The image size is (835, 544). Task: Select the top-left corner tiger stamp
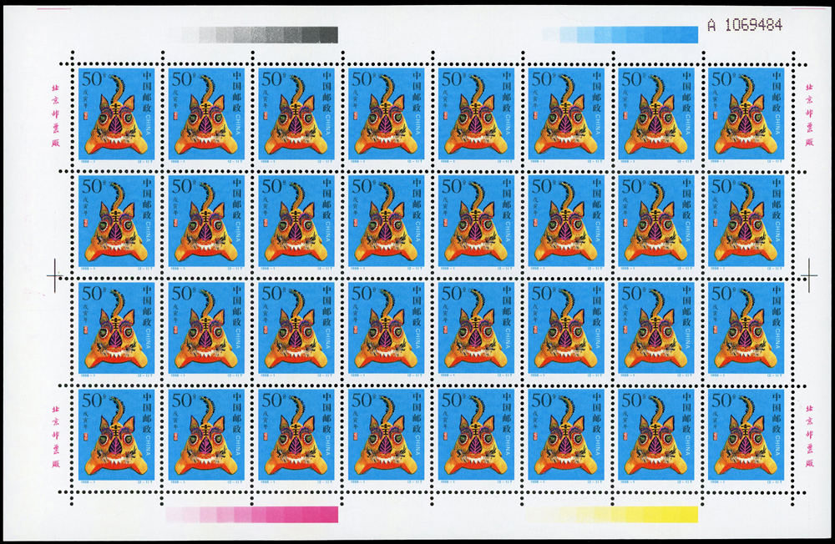pyautogui.click(x=117, y=113)
